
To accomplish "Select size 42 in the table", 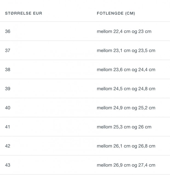I will click(x=8, y=146).
